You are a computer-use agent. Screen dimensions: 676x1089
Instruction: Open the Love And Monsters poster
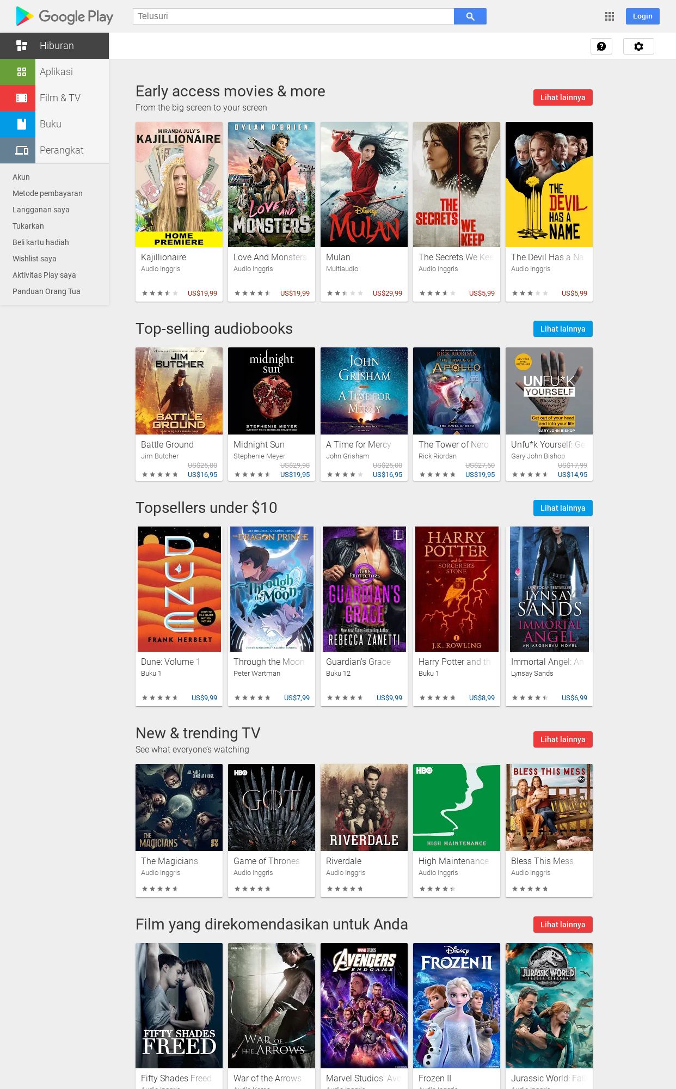coord(272,185)
